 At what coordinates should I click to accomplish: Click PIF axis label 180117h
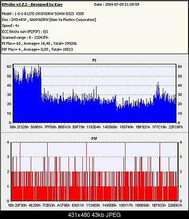[x=126, y=205]
